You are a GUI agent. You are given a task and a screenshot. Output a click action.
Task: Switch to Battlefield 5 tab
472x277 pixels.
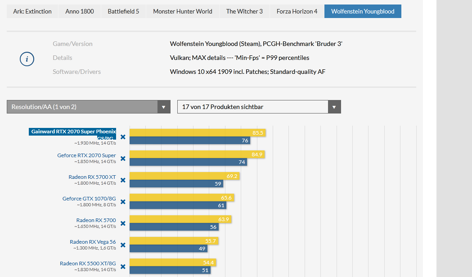click(123, 11)
